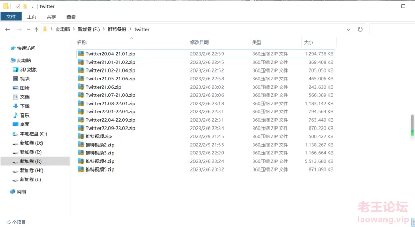
Task: Select 推特视频4.zip file icon
Action: coord(81,161)
